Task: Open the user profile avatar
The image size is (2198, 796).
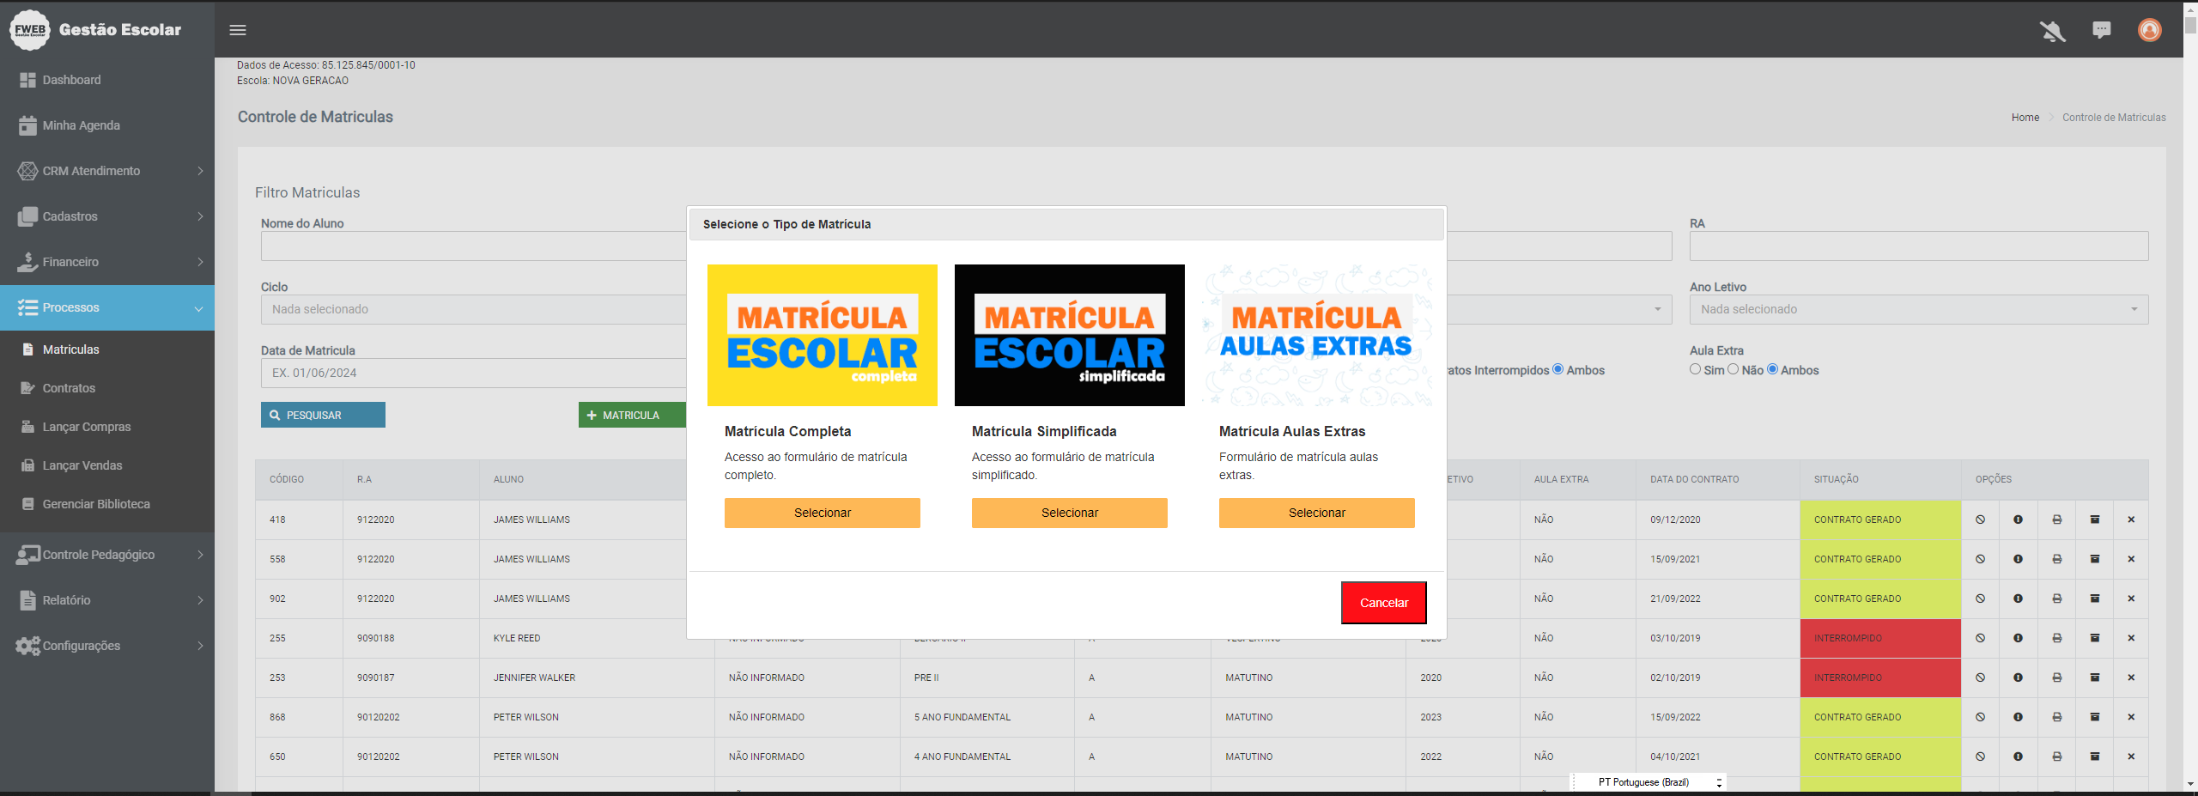Action: click(2149, 30)
